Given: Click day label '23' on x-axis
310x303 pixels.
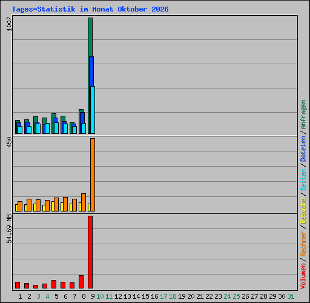Looking at the screenshot, I should pyautogui.click(x=218, y=296).
